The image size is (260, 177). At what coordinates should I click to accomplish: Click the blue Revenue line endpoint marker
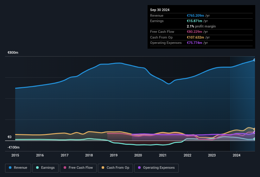(255, 60)
